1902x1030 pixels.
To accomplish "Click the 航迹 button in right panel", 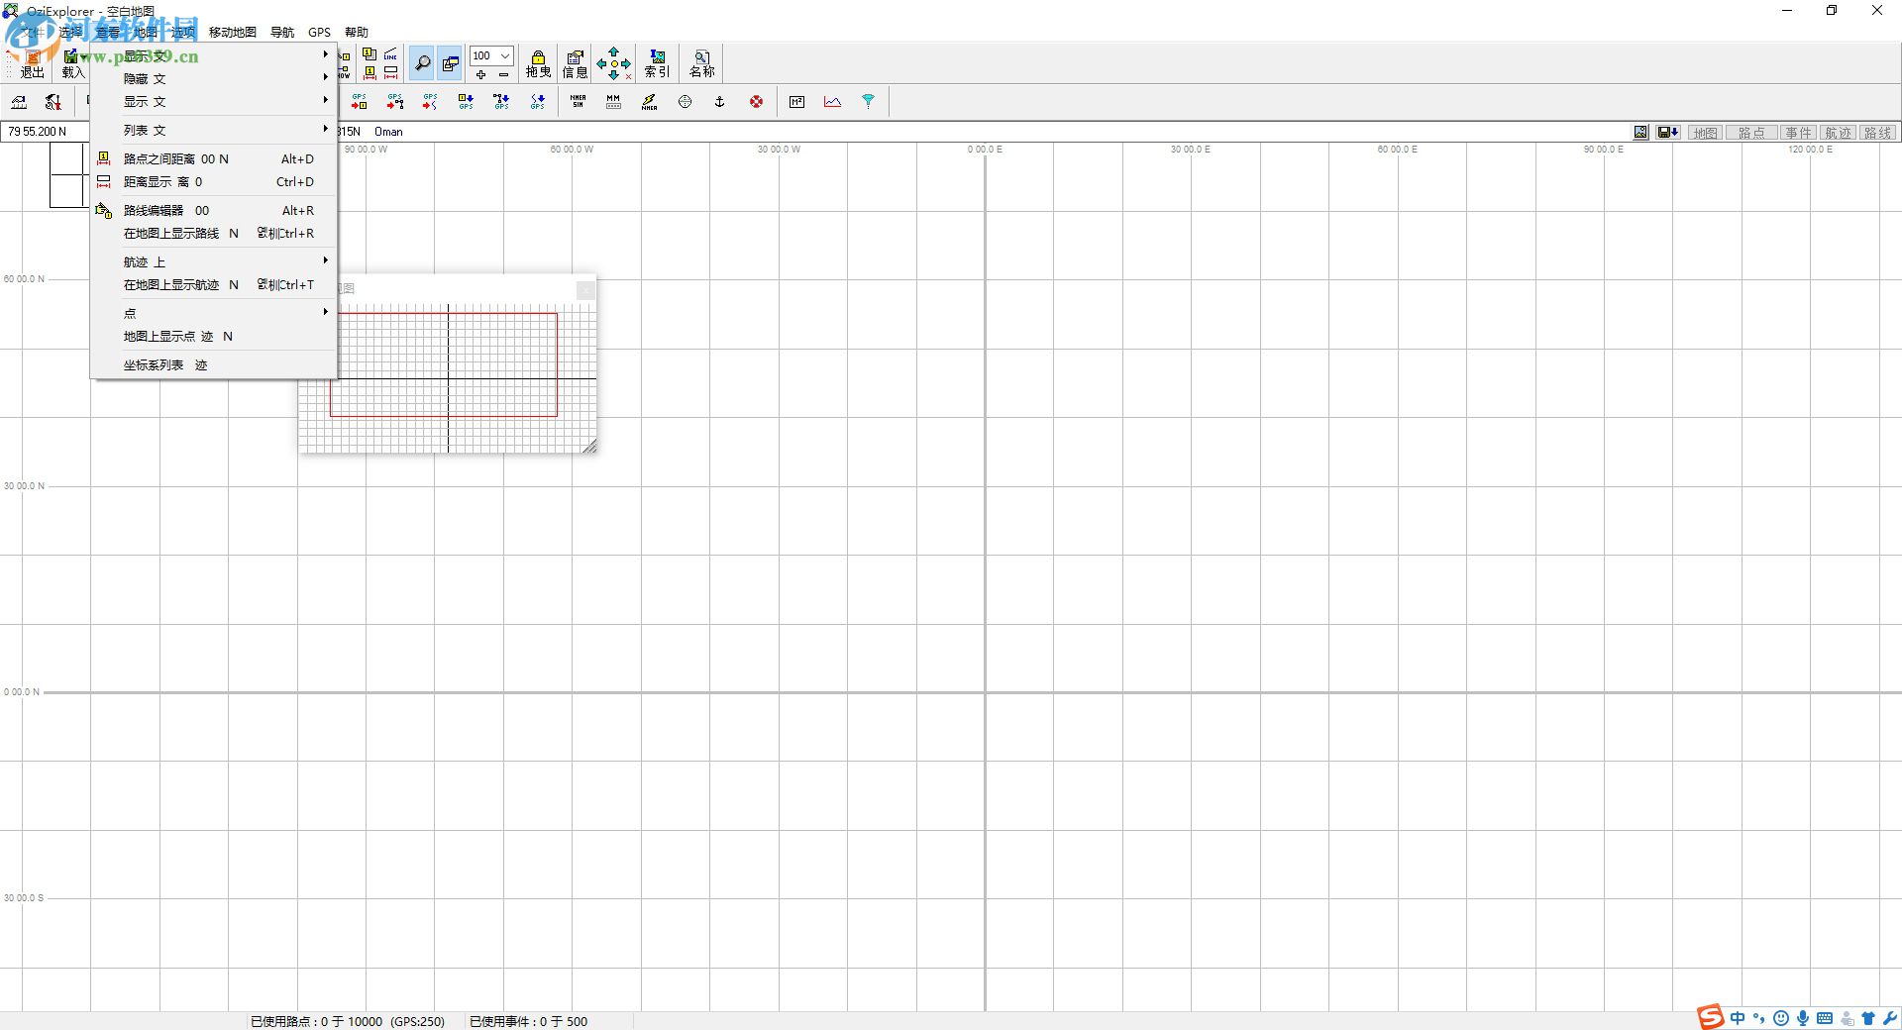I will [1838, 133].
